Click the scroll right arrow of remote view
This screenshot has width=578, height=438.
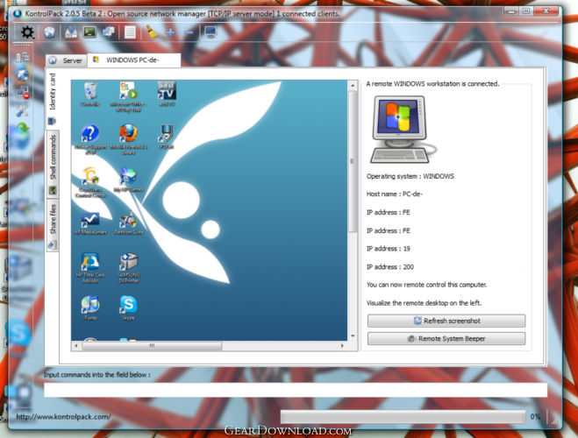point(342,346)
